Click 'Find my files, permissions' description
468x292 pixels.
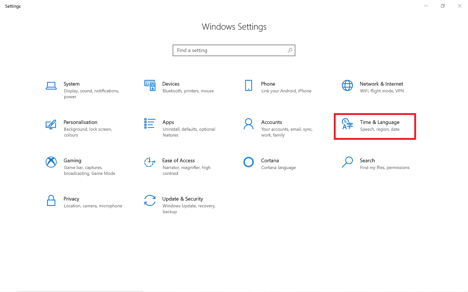(x=385, y=168)
